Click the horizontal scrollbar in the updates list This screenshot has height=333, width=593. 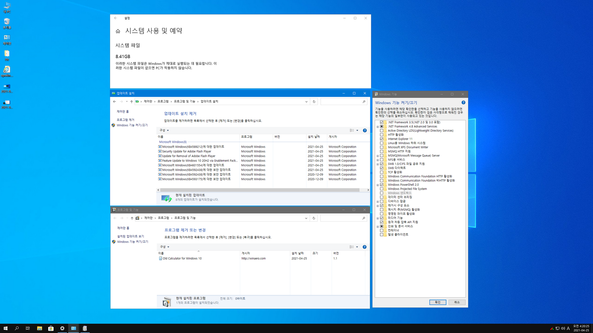click(x=260, y=190)
